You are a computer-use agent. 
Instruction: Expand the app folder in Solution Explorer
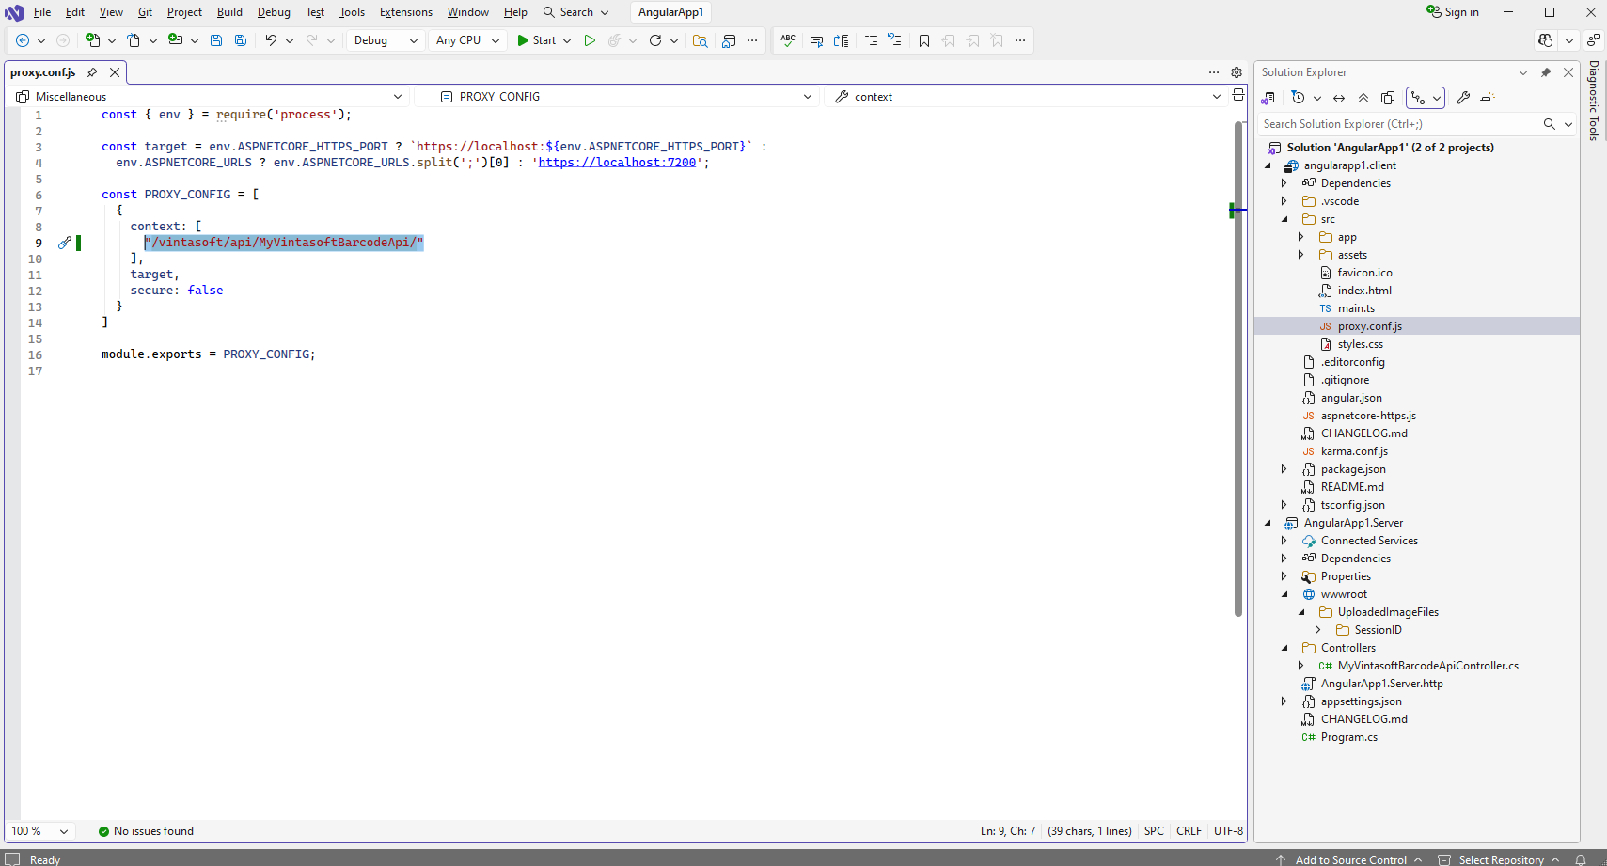tap(1301, 237)
